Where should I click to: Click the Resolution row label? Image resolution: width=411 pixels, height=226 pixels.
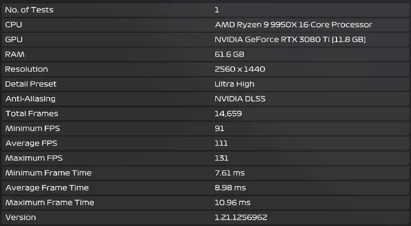[26, 69]
